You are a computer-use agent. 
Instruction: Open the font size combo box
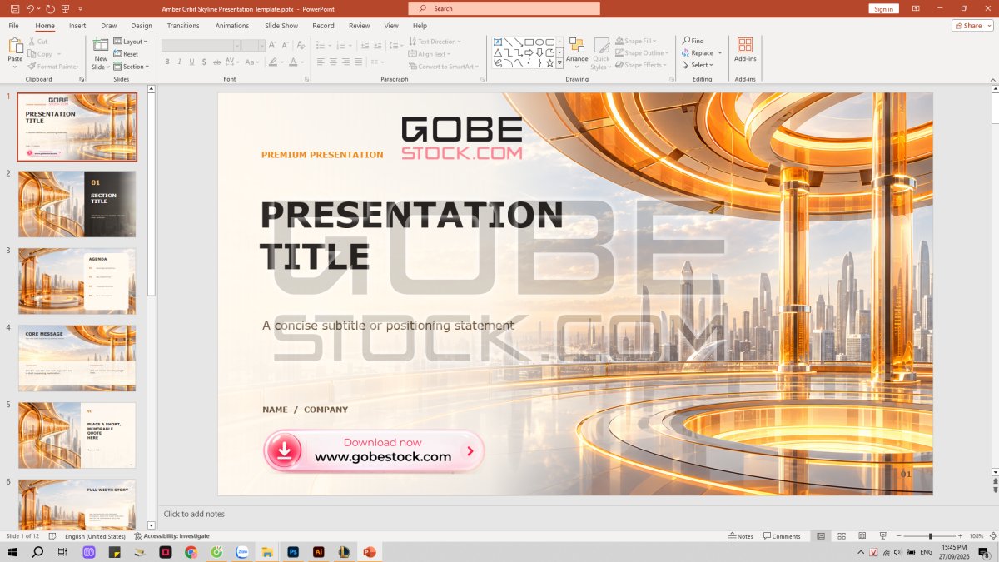coord(253,45)
